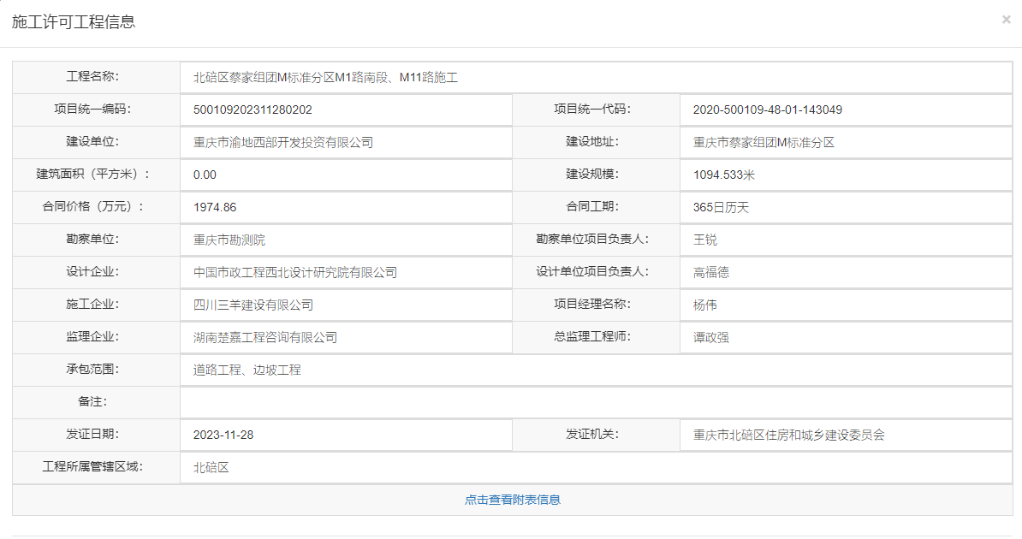
Task: Select scale value 1094.533米
Action: pyautogui.click(x=723, y=175)
